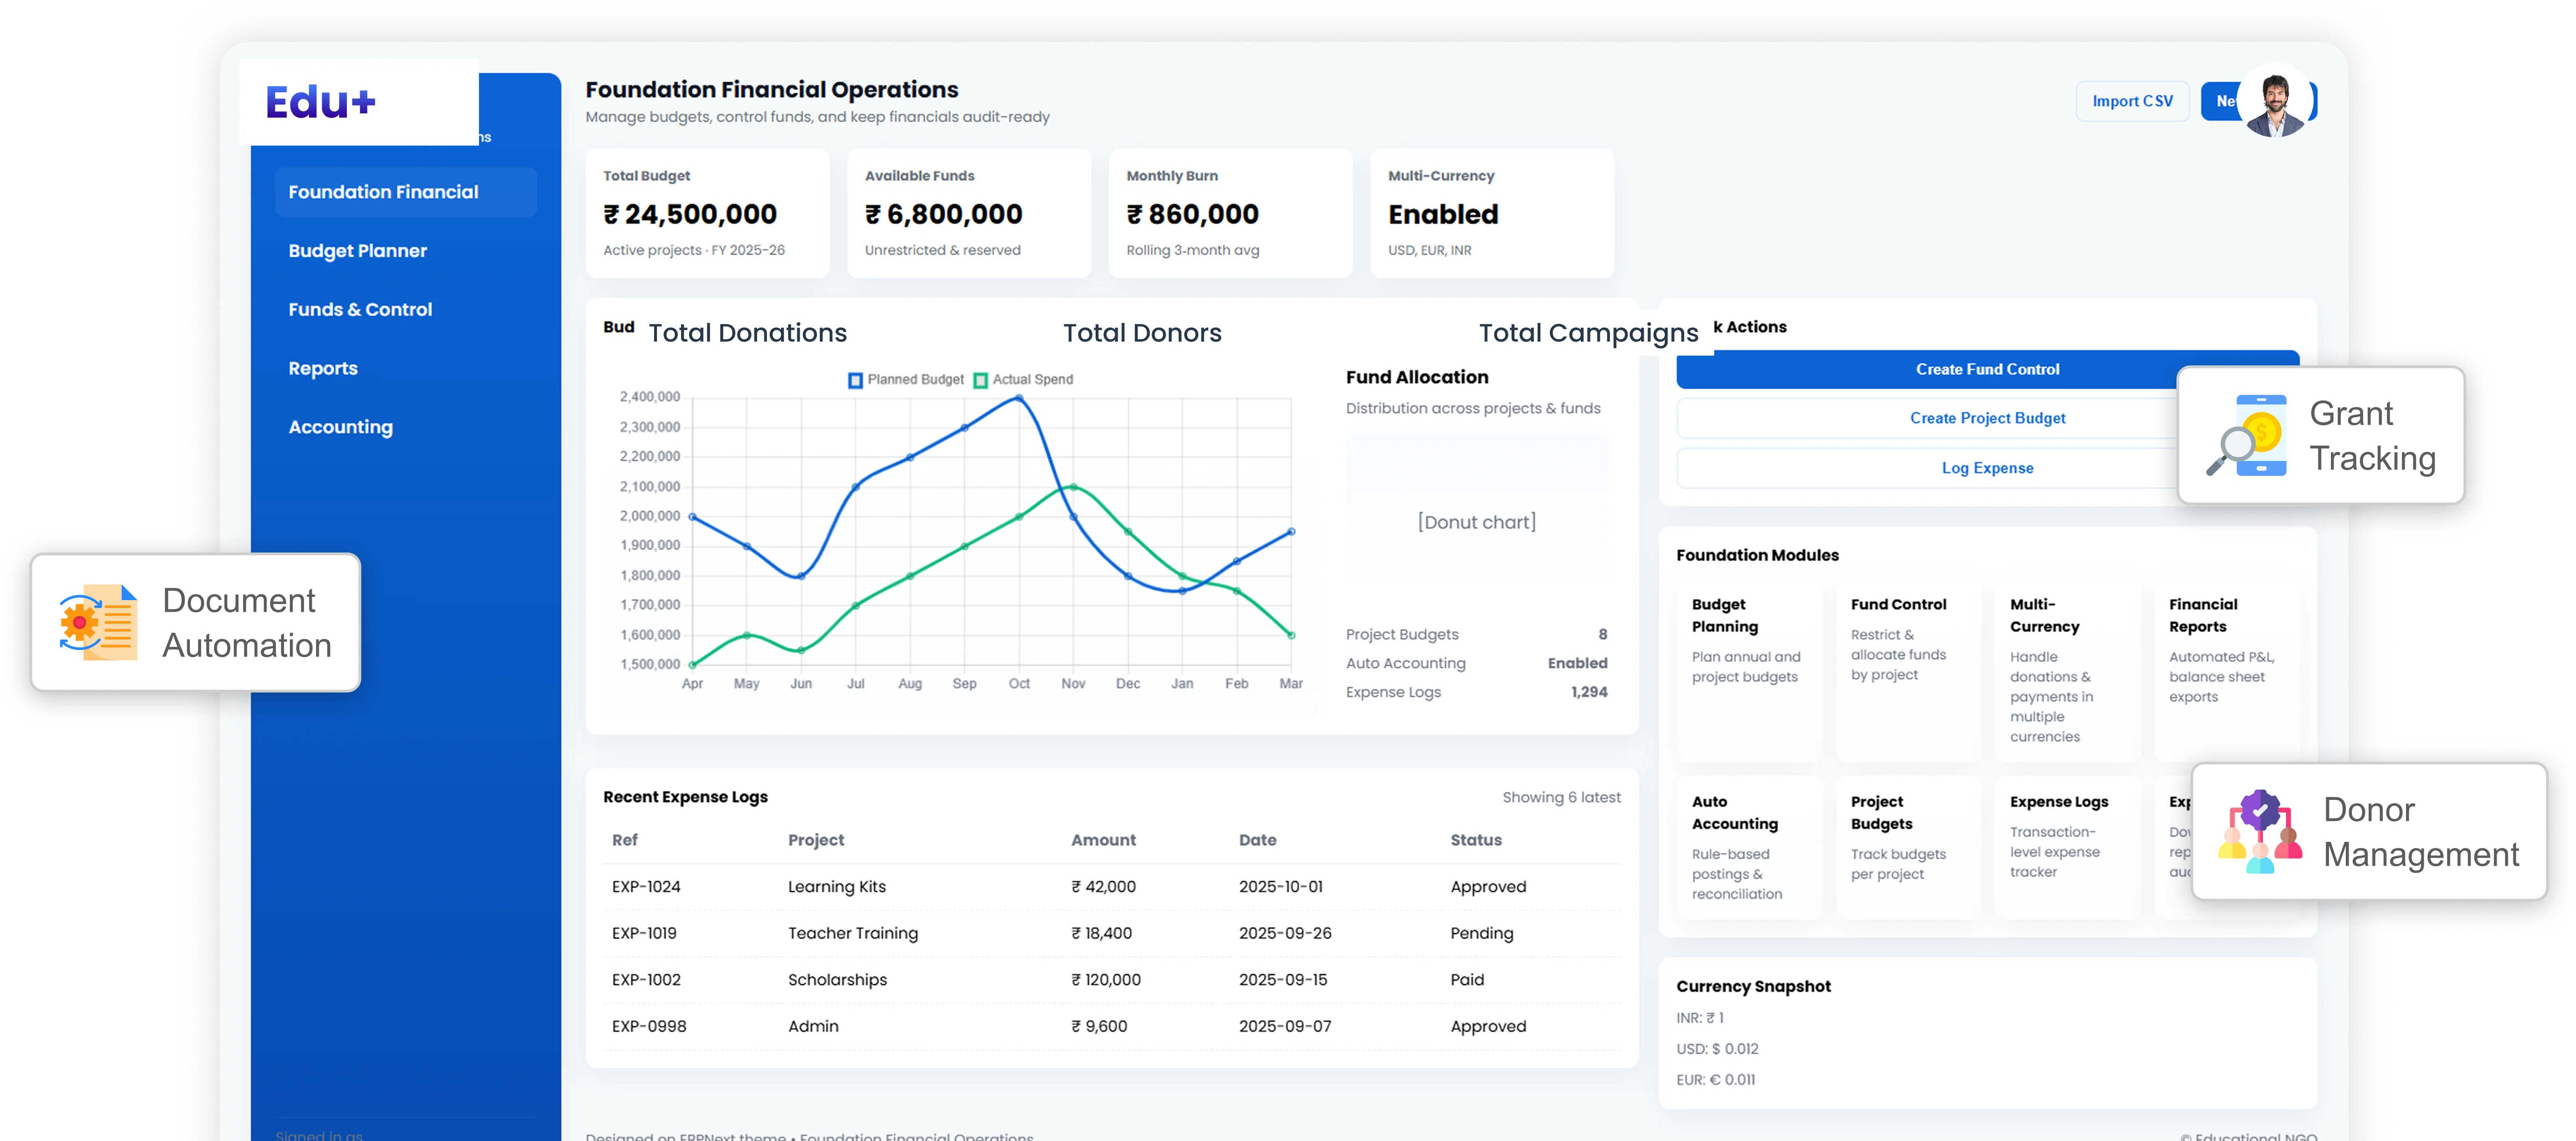
Task: Click the Import CSV button
Action: (2132, 101)
